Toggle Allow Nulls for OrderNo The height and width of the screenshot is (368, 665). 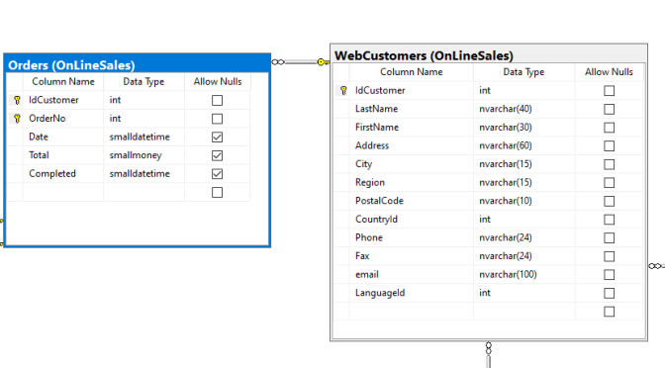pos(217,119)
